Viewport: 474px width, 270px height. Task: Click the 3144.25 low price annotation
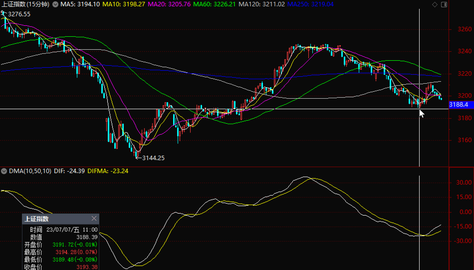tap(153, 158)
